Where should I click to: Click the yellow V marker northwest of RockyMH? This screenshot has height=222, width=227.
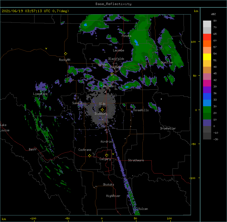[46, 49]
